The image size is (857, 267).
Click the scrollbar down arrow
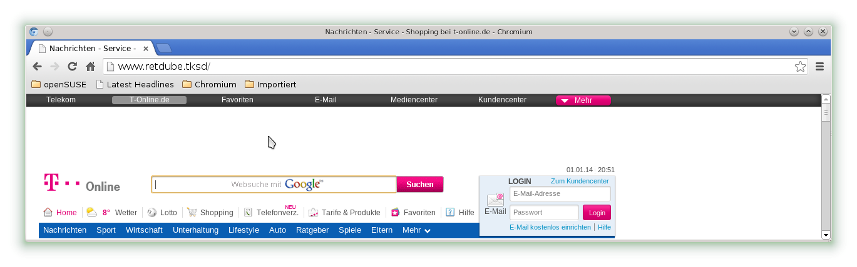[826, 235]
